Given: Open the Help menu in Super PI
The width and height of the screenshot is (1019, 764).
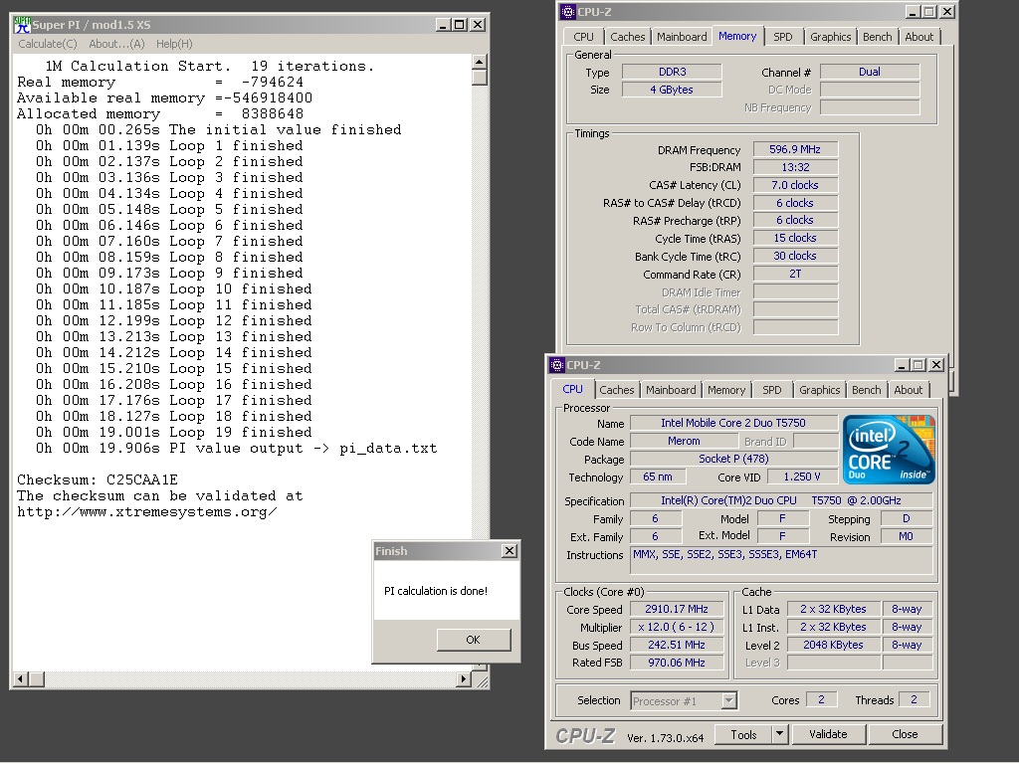Looking at the screenshot, I should [x=174, y=44].
